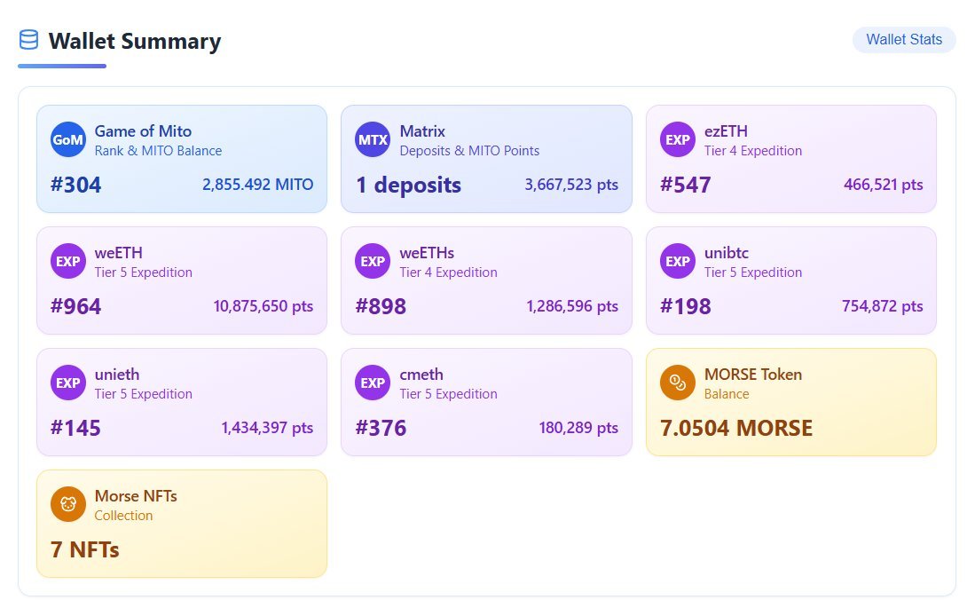Viewport: 975px width, 600px height.
Task: Click the Matrix card title
Action: coord(422,131)
